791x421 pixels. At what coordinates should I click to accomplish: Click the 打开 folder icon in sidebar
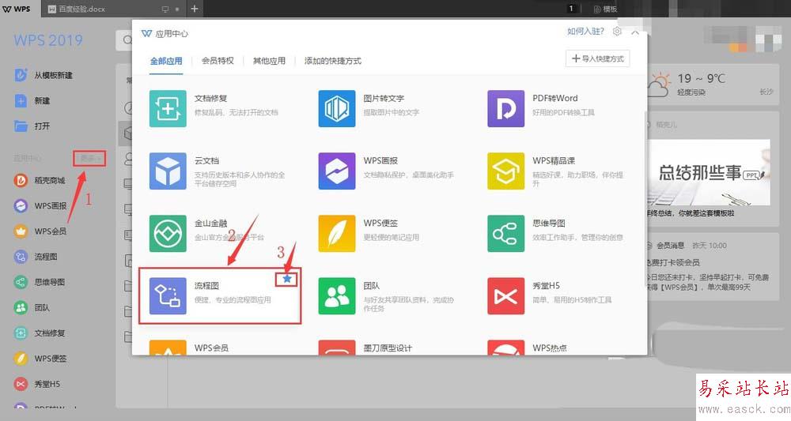click(21, 126)
